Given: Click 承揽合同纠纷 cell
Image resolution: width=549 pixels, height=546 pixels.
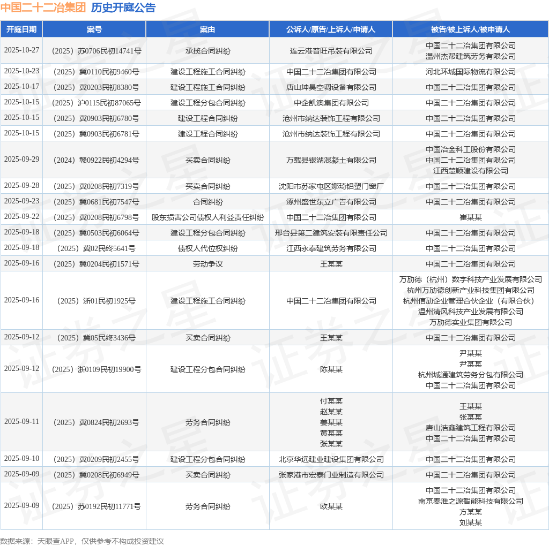Looking at the screenshot, I should (x=207, y=51).
